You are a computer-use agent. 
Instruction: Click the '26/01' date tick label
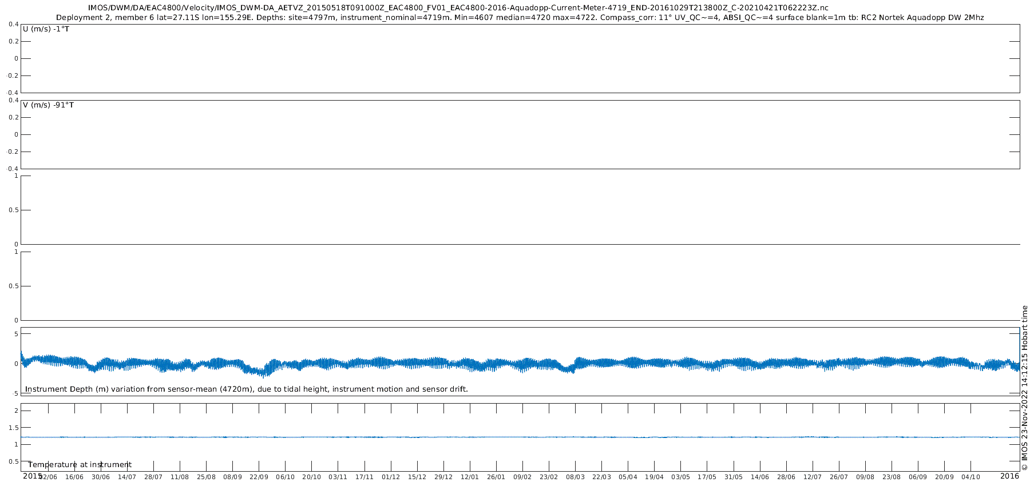click(496, 477)
